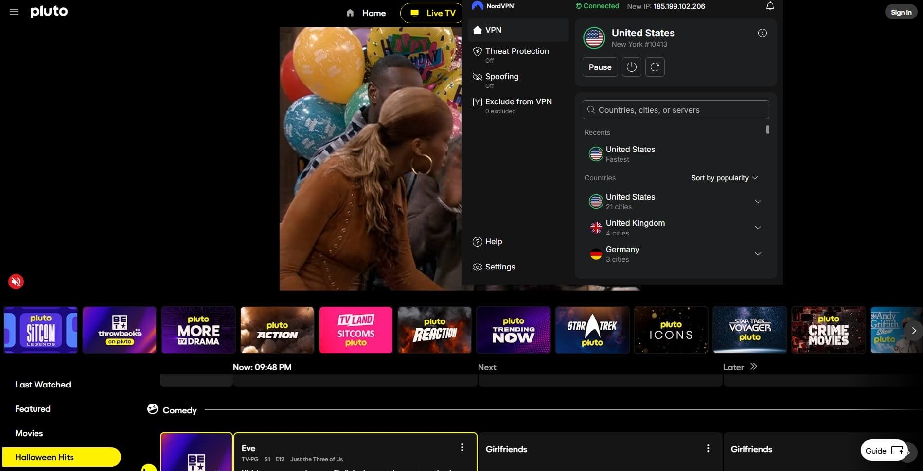This screenshot has width=923, height=471.
Task: Click the Sign In button
Action: tap(901, 12)
